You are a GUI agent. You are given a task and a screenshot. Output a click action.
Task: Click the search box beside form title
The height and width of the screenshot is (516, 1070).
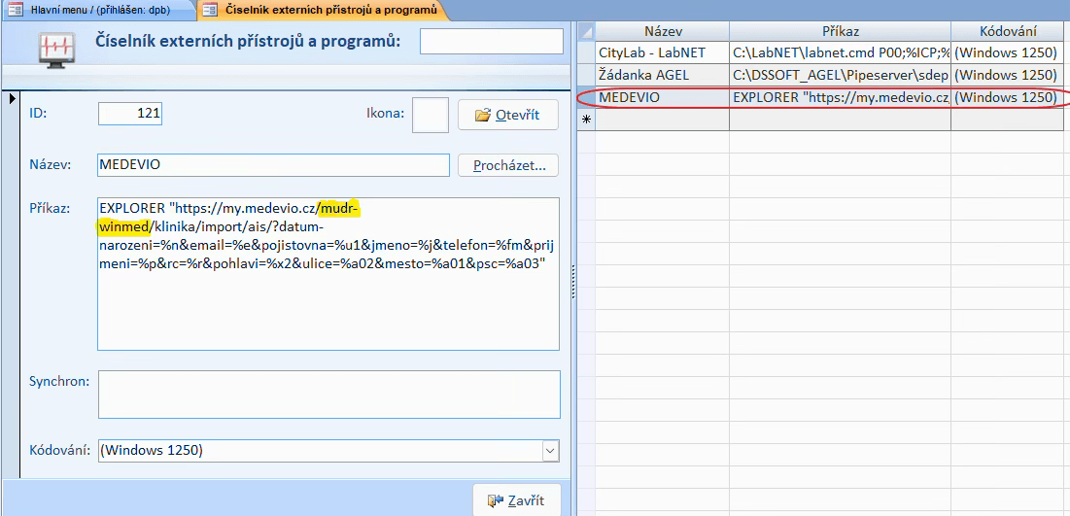pos(491,42)
